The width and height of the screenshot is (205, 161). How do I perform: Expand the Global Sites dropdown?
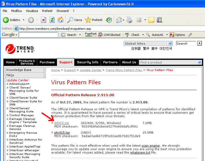click(x=170, y=44)
